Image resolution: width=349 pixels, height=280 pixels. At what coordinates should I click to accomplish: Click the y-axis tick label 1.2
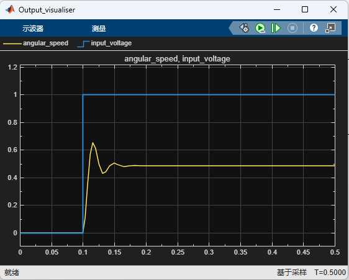(x=12, y=67)
